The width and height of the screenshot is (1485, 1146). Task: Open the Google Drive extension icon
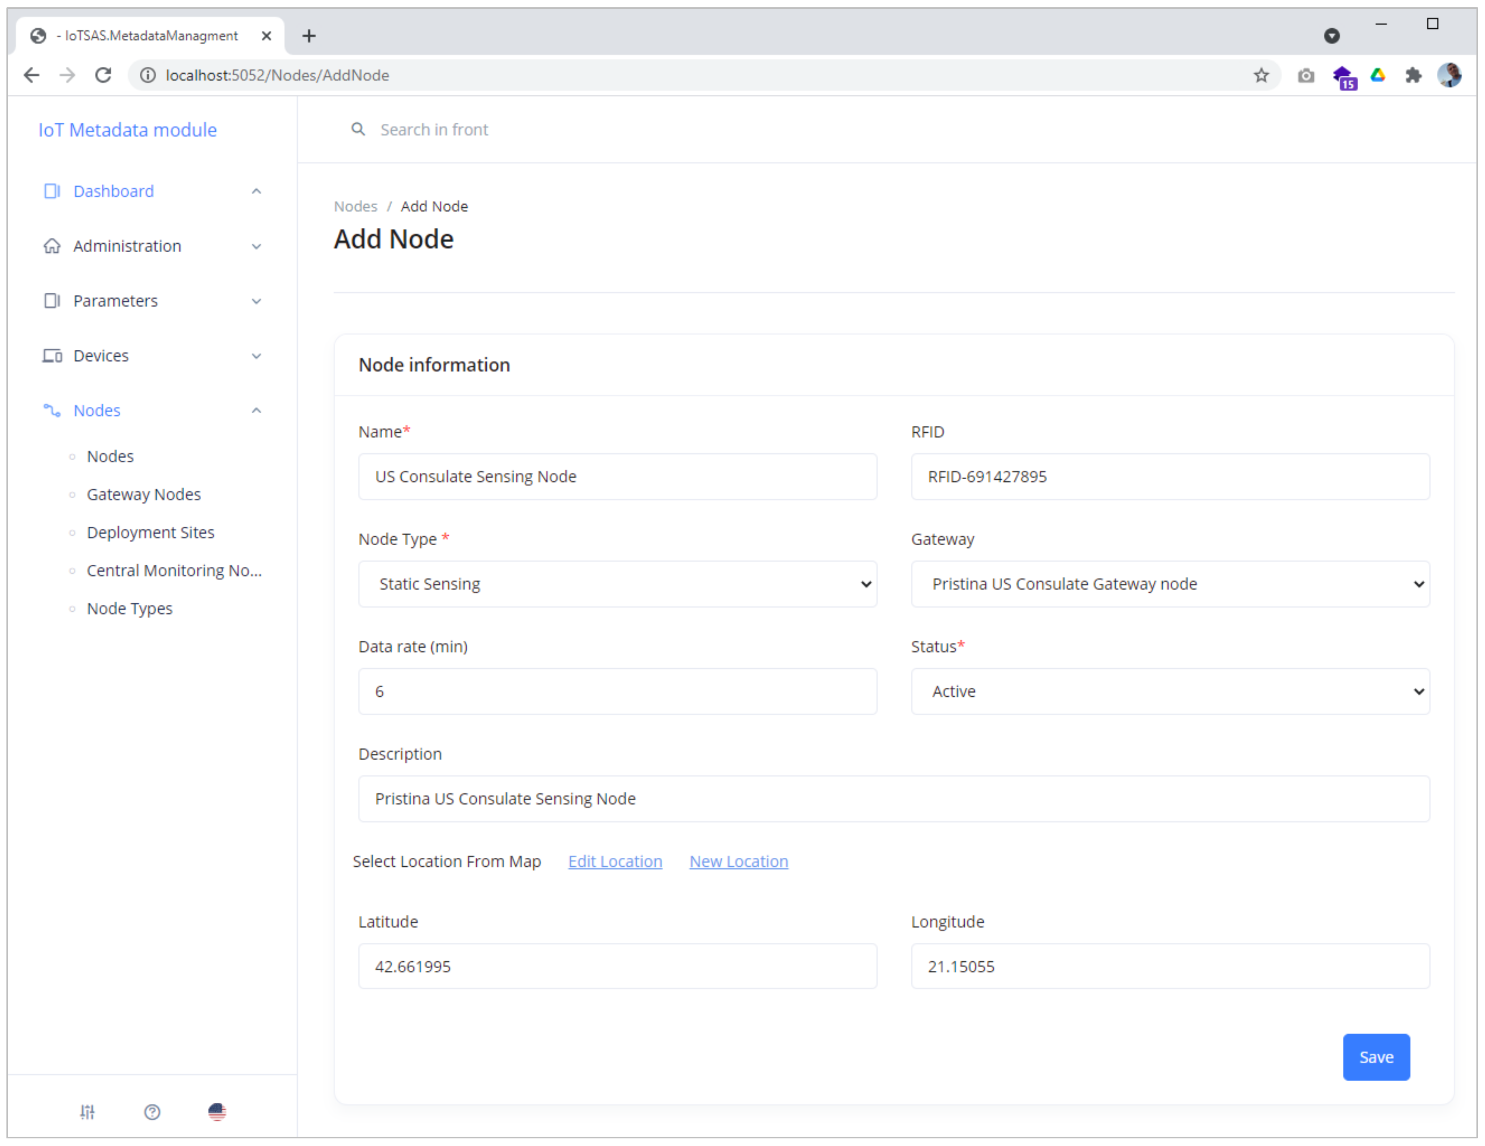[x=1378, y=75]
